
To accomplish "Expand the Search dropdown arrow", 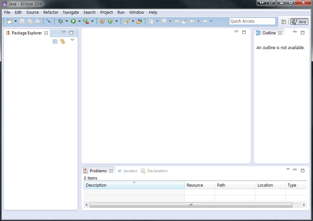I will pos(133,21).
